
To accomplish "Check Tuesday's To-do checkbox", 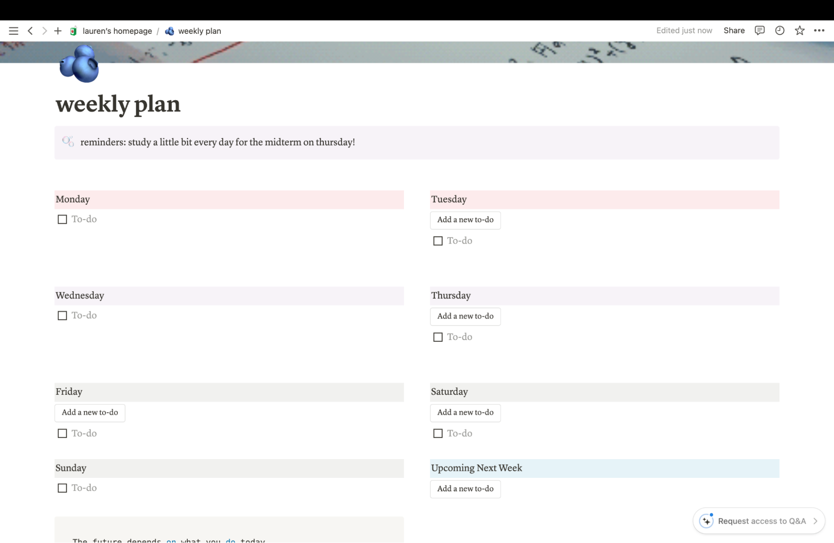I will [438, 241].
